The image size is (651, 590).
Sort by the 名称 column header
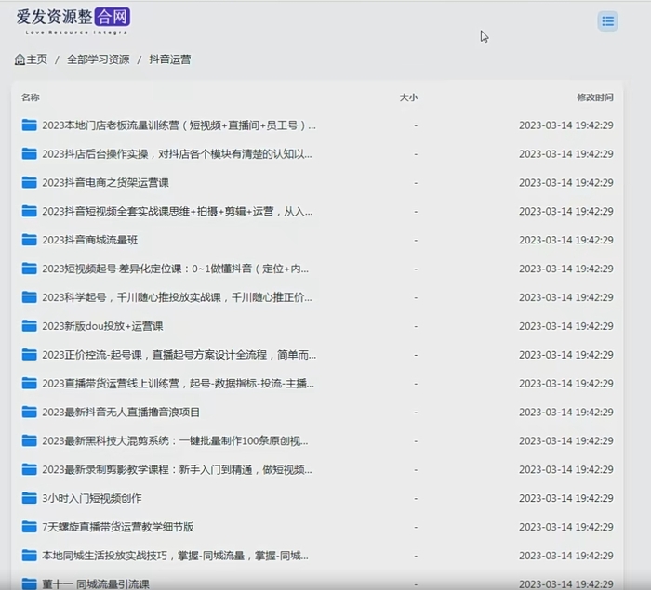pyautogui.click(x=31, y=98)
